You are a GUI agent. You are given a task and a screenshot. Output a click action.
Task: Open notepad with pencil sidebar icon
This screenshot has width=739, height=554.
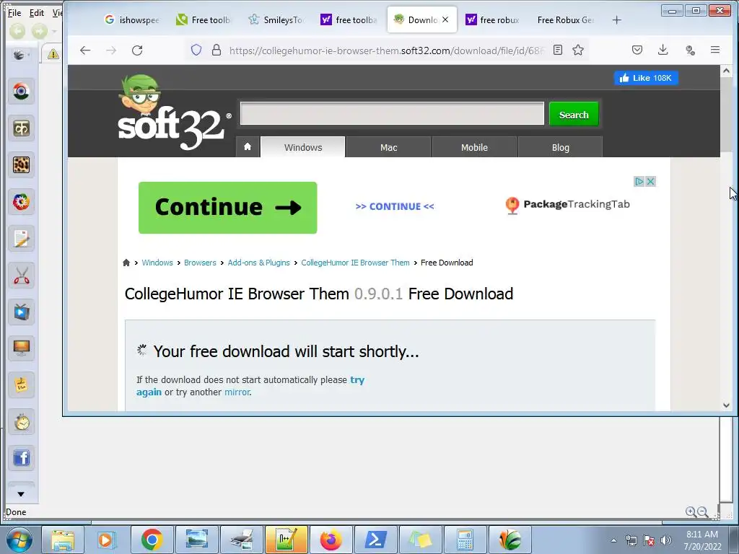[x=21, y=238]
